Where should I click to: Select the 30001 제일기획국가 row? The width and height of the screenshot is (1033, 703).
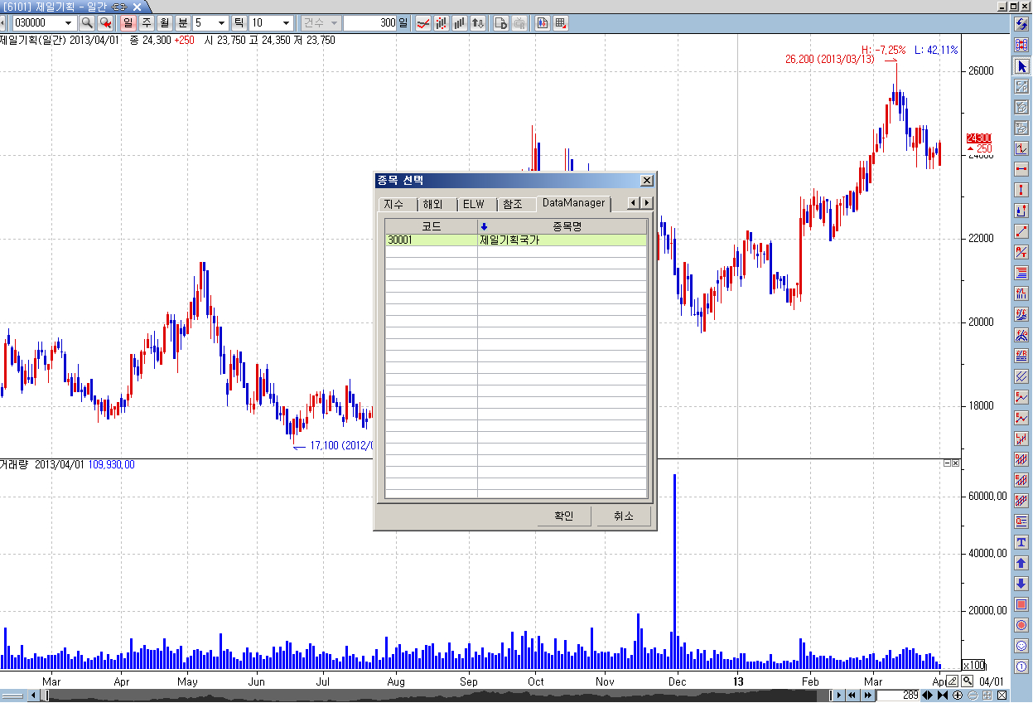pos(515,240)
